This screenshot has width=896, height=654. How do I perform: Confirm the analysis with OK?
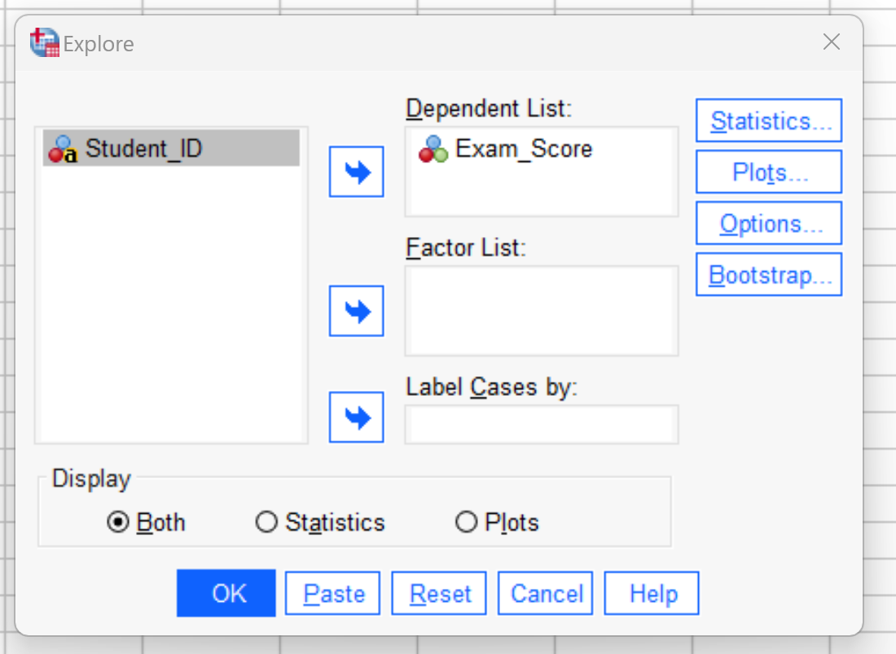click(x=226, y=594)
